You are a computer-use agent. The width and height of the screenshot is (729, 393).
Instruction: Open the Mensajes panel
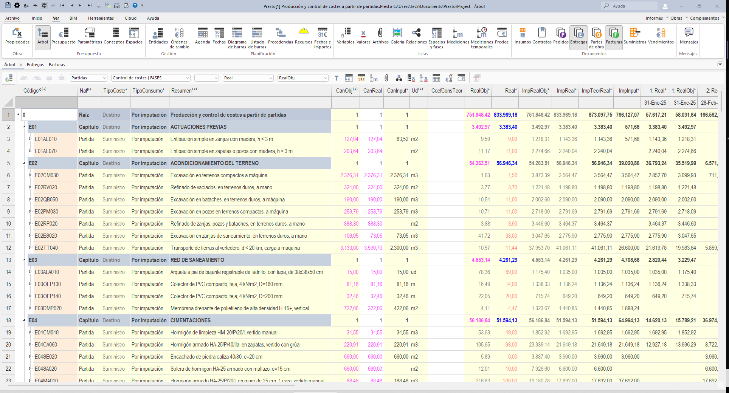pyautogui.click(x=688, y=37)
